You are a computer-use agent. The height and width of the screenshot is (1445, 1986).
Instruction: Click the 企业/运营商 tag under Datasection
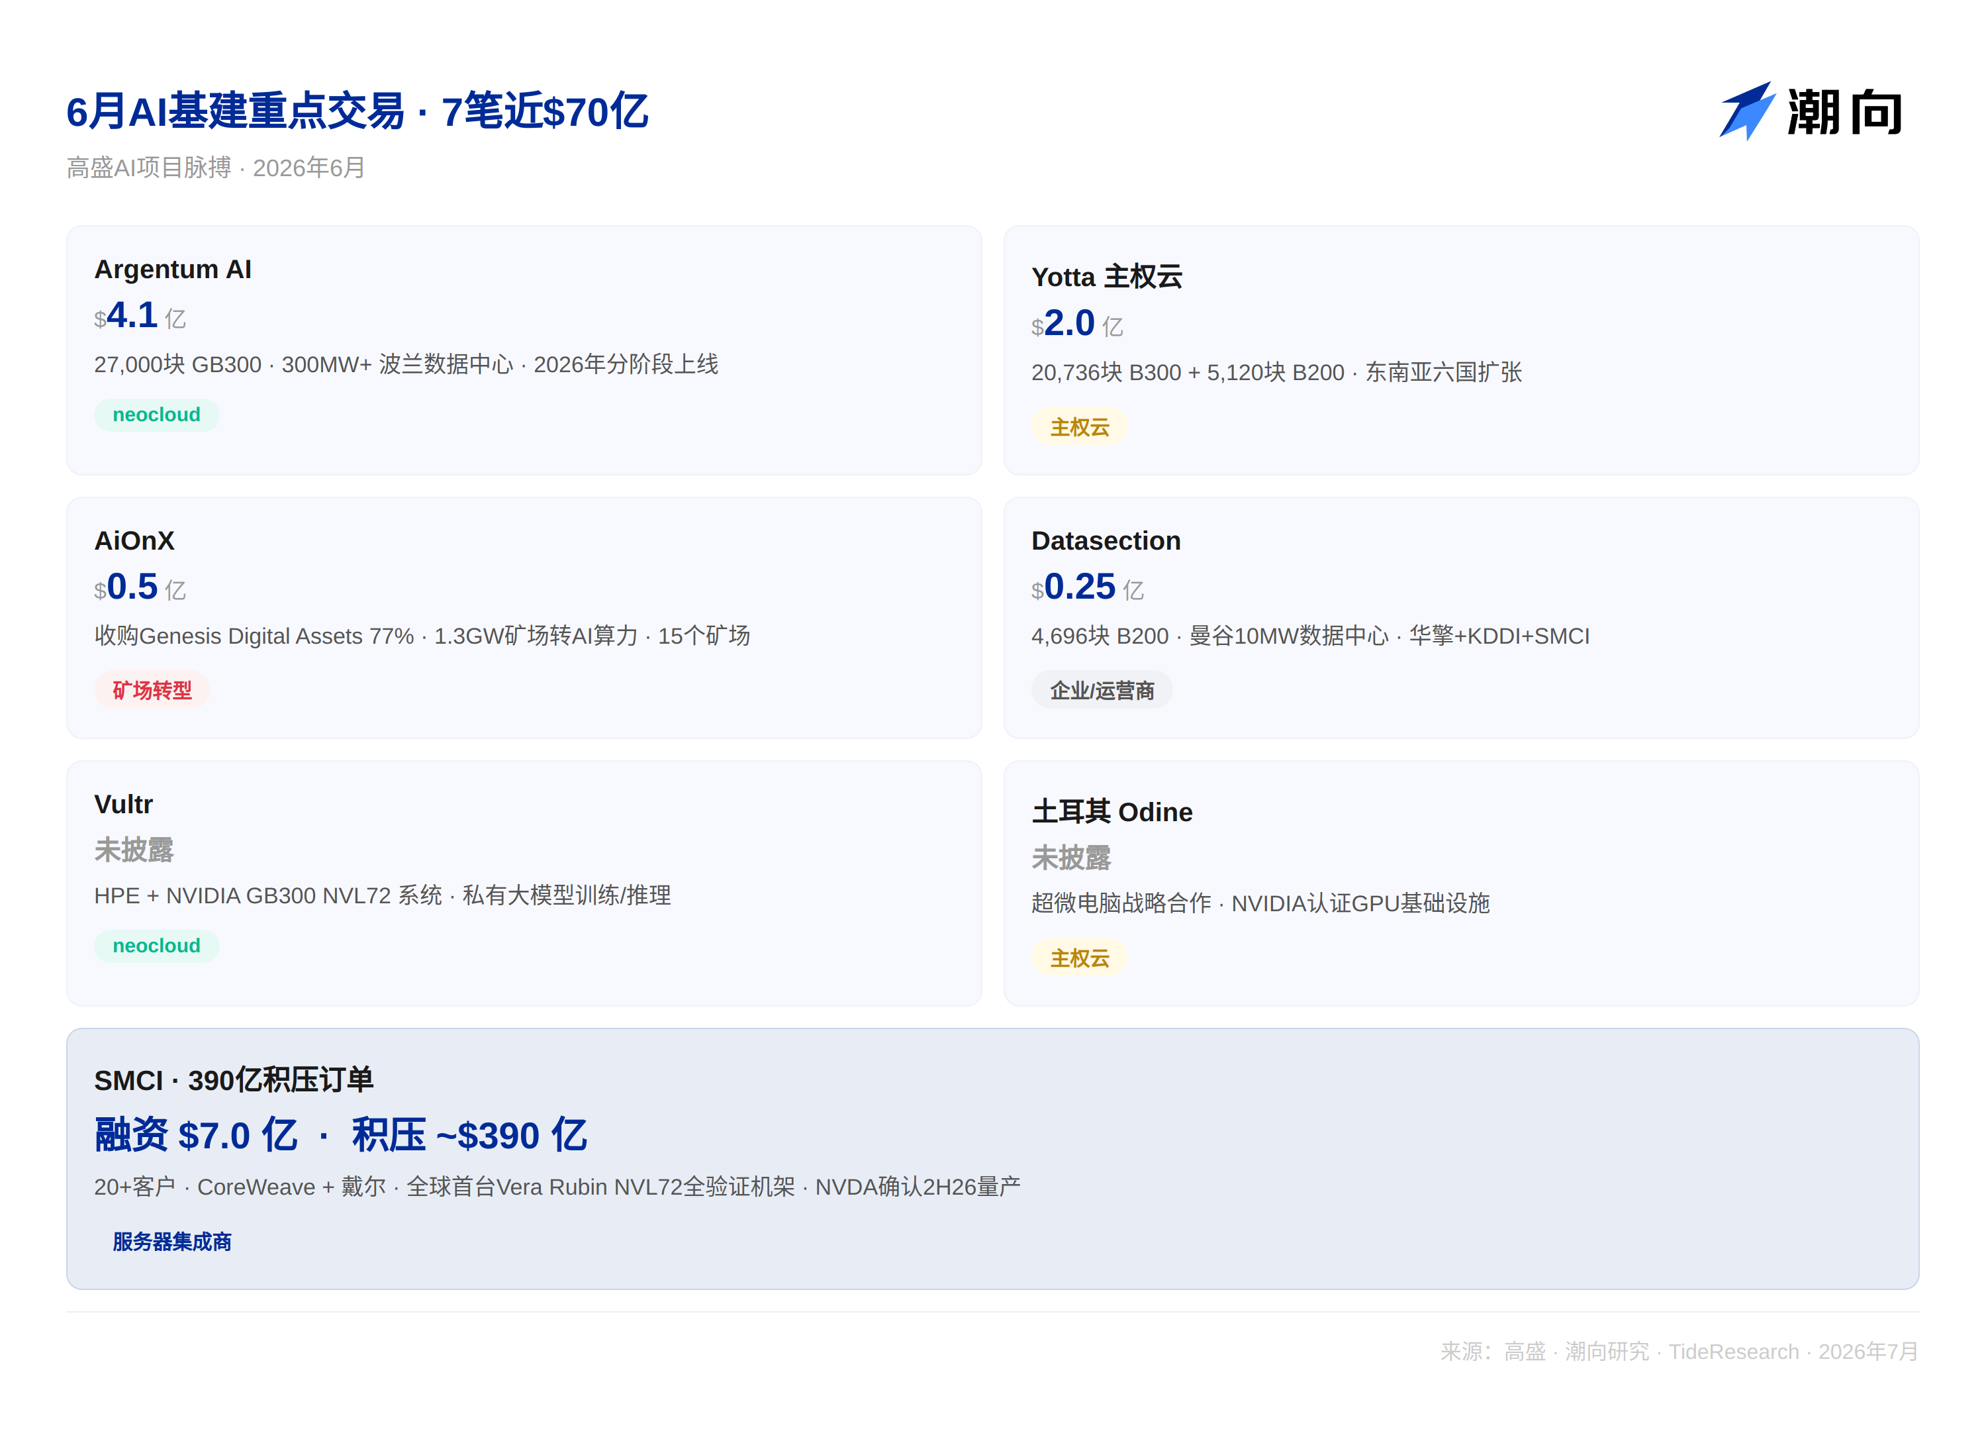[x=1102, y=690]
